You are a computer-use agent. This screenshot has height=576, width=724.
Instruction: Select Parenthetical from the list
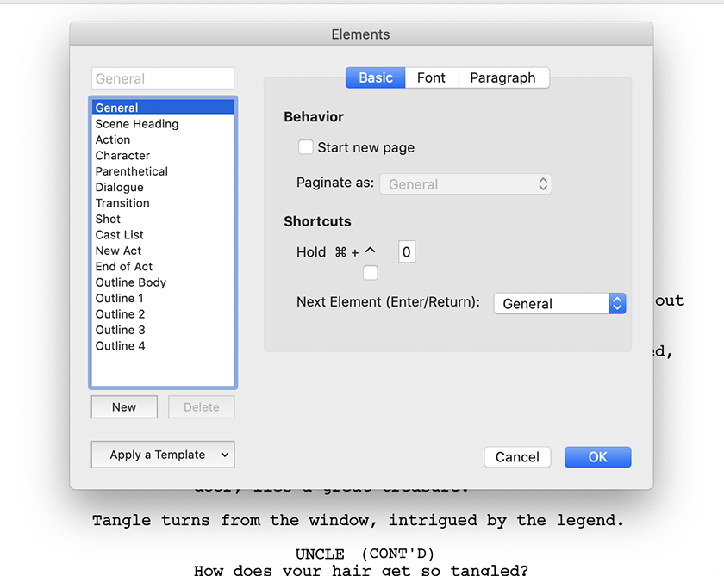[132, 171]
